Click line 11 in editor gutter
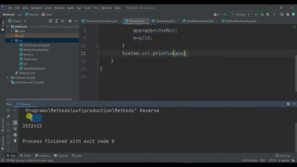297x167 pixels. pos(84,53)
